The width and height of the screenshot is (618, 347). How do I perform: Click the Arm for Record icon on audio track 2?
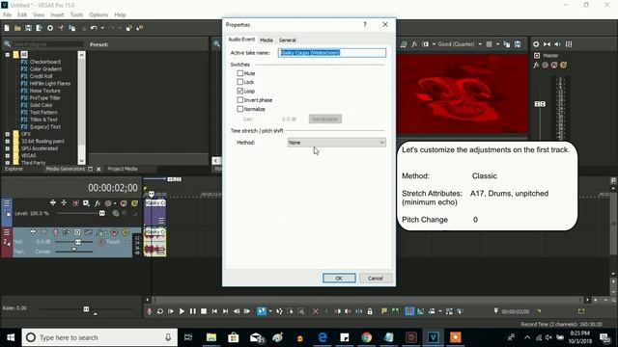point(55,232)
